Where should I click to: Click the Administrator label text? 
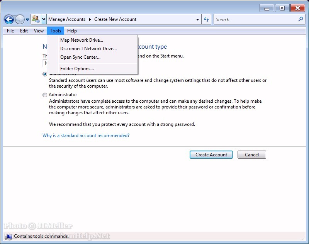63,95
